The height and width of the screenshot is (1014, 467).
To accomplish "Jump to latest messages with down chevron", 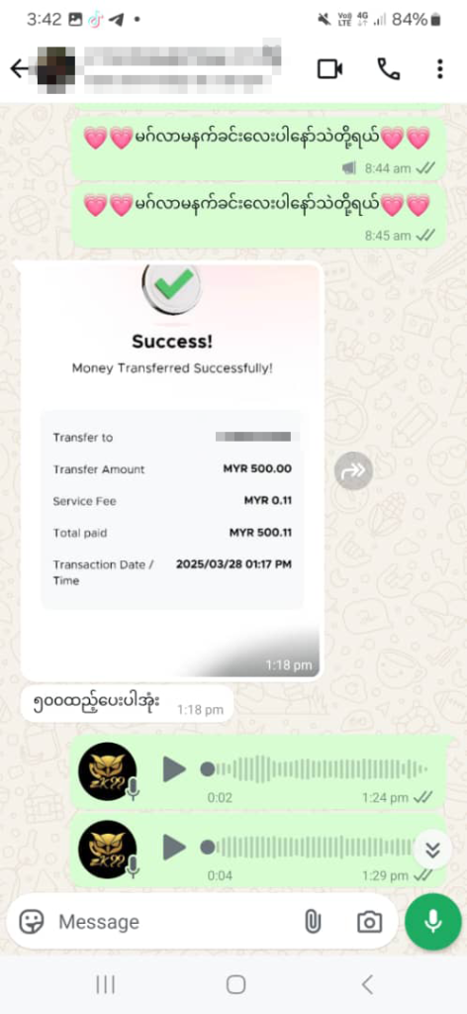I will point(432,849).
